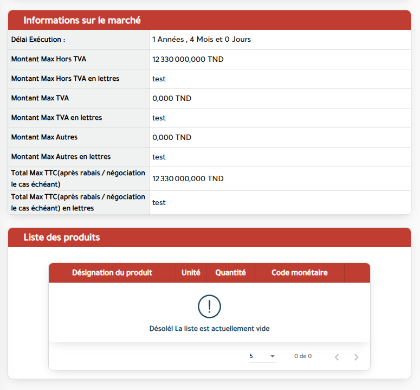Viewport: 420px width, 390px height.
Task: Click the Montant Max Hors TVA amount
Action: tap(188, 59)
